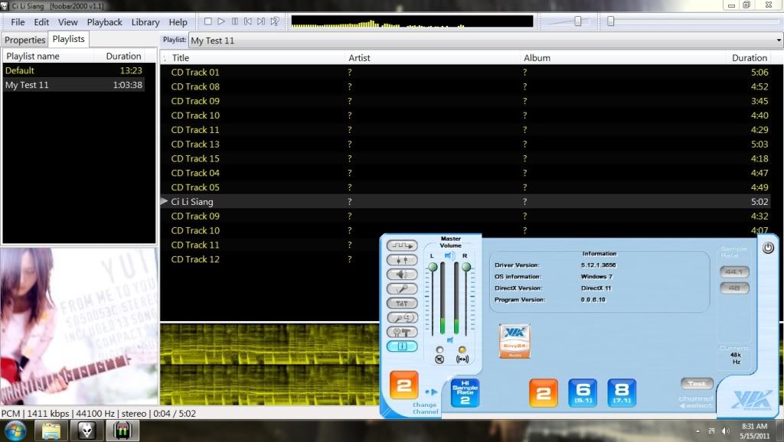Open the Playback menu
This screenshot has height=442, width=784.
click(104, 22)
